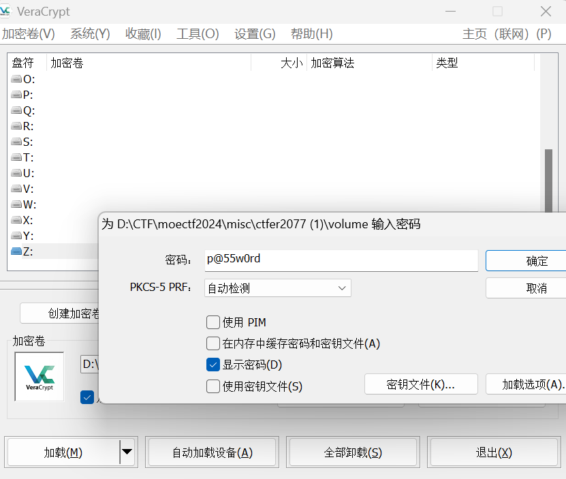Enable 使用密钥文件(S) checkbox
The height and width of the screenshot is (479, 566).
pos(213,386)
